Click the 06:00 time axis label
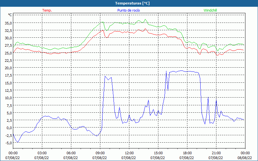The height and width of the screenshot is (161, 258). point(71,153)
